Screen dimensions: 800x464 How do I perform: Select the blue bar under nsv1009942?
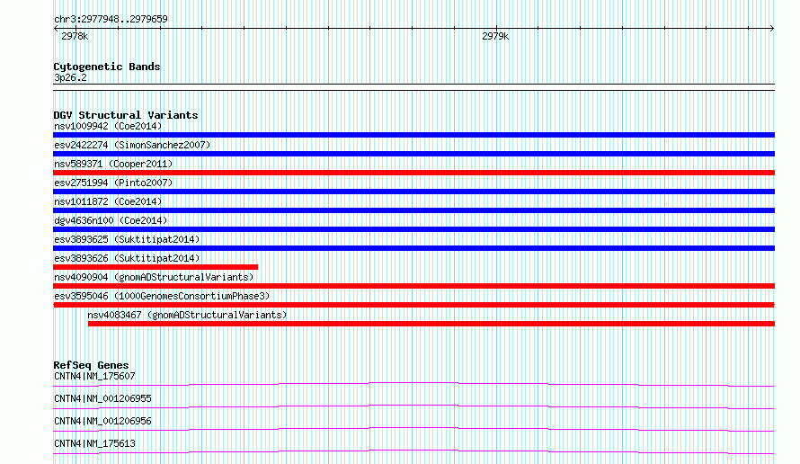[x=413, y=135]
